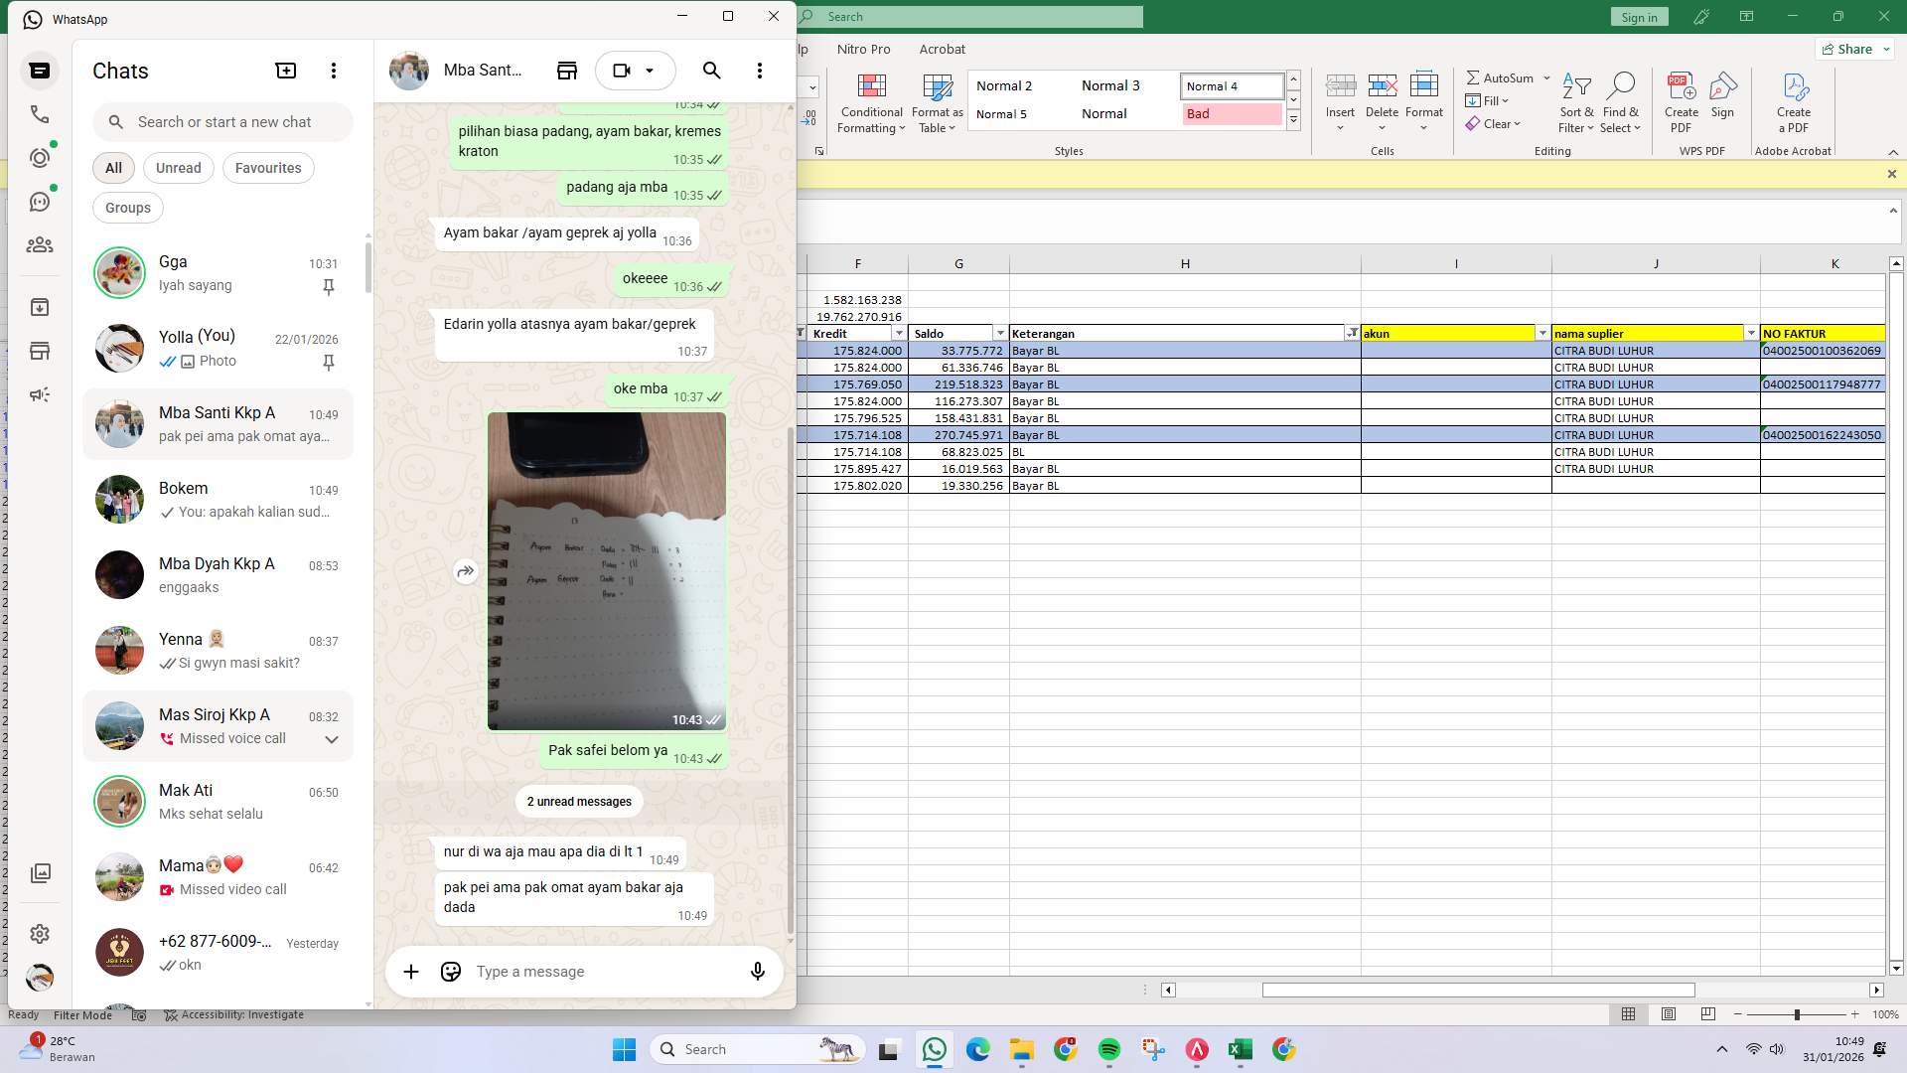Open the video call options dropdown
The height and width of the screenshot is (1073, 1907).
[x=651, y=71]
